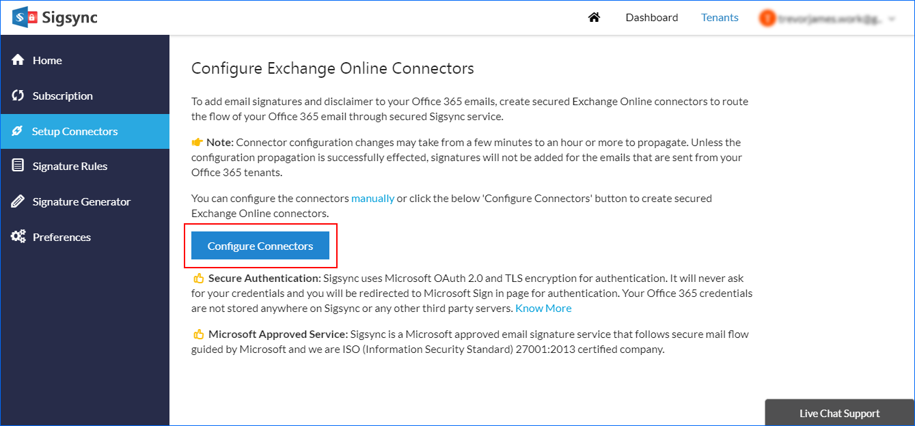Select the Home icon in the sidebar
Screen dimensions: 915x426
(18, 59)
